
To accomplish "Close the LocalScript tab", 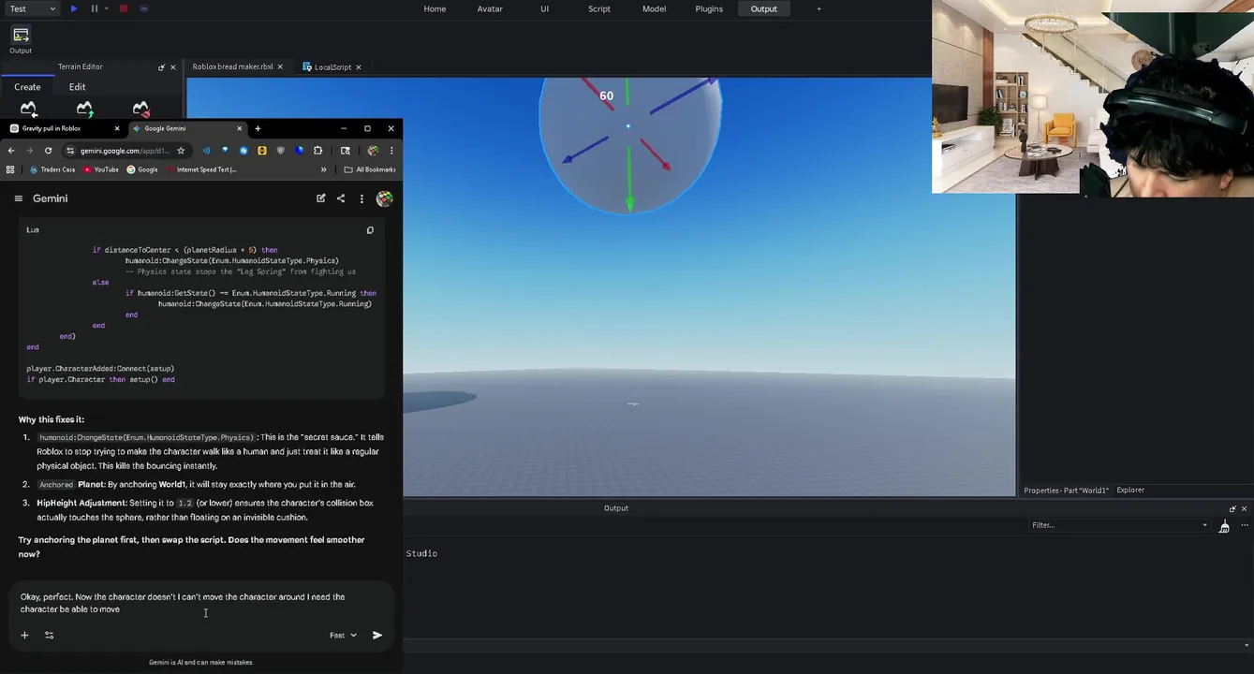I will [x=359, y=66].
